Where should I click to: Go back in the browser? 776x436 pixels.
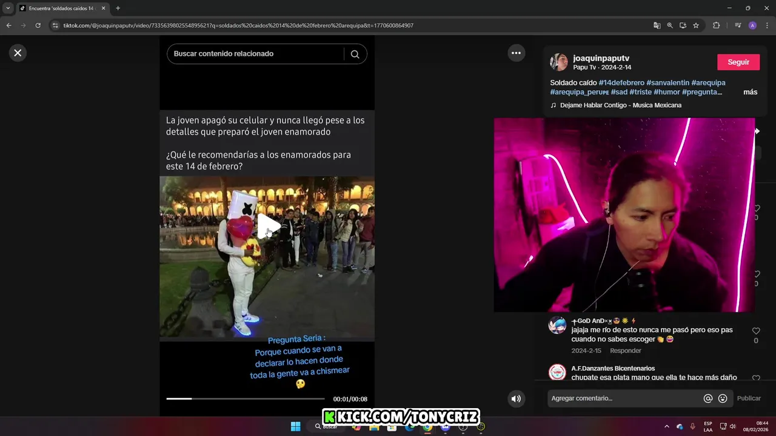pos(8,25)
